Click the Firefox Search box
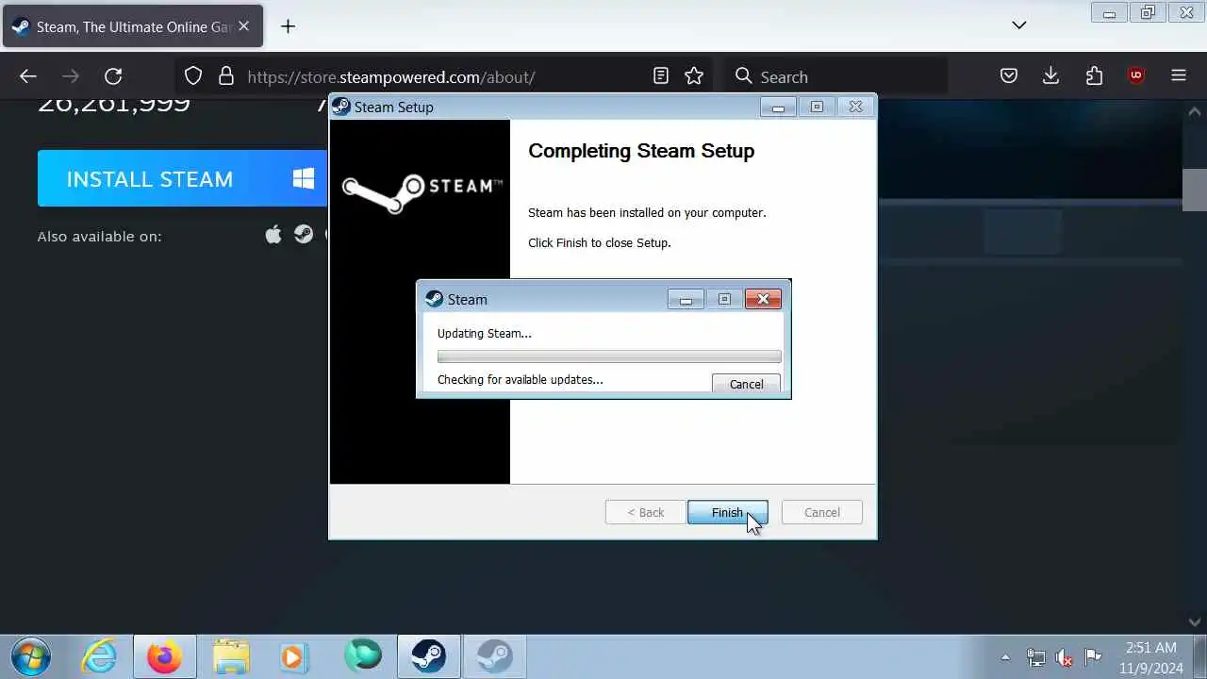The width and height of the screenshot is (1207, 679). click(x=835, y=76)
